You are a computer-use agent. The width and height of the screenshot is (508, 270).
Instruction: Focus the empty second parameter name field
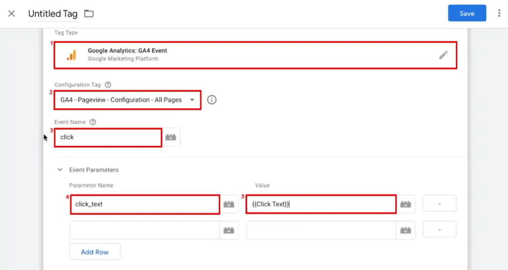click(x=144, y=230)
